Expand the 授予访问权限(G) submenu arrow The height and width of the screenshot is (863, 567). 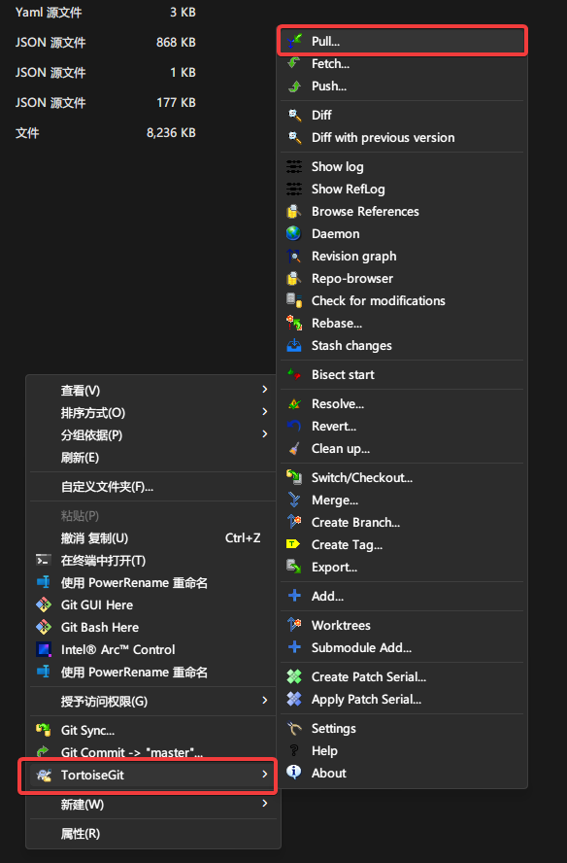pos(265,700)
